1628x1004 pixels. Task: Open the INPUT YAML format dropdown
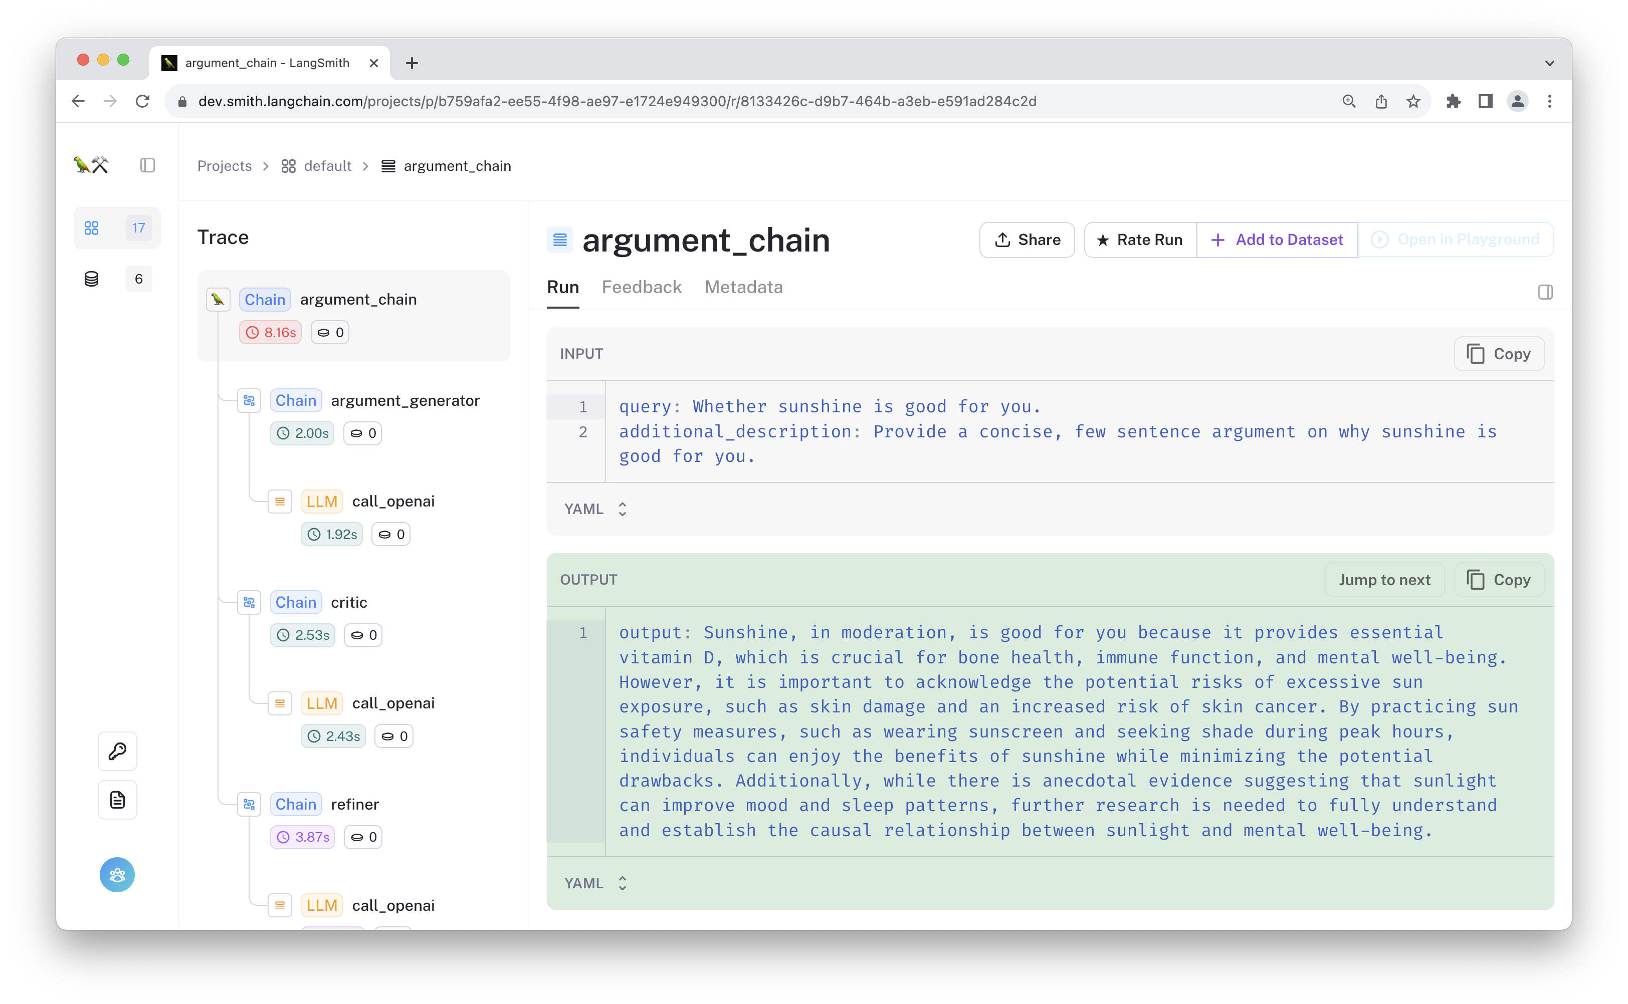(x=595, y=509)
